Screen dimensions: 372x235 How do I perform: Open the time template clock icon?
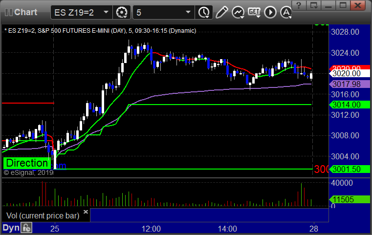(x=204, y=12)
